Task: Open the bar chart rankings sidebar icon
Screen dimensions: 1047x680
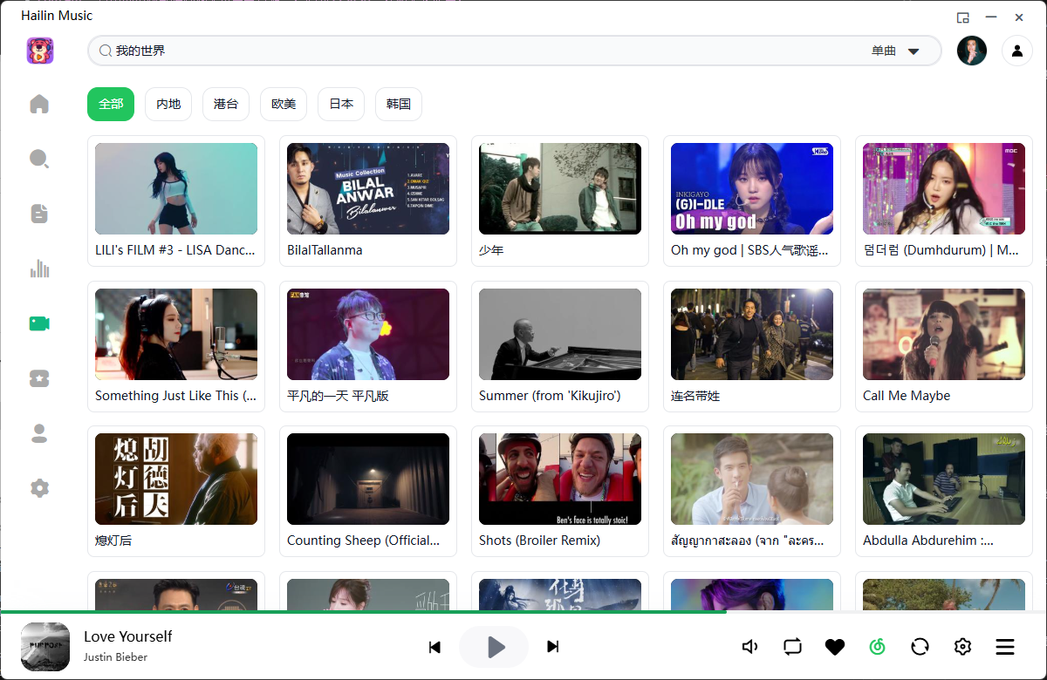Action: 39,269
